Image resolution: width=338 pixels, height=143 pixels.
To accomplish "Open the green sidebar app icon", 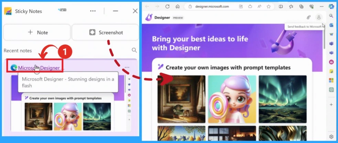I will pyautogui.click(x=331, y=90).
